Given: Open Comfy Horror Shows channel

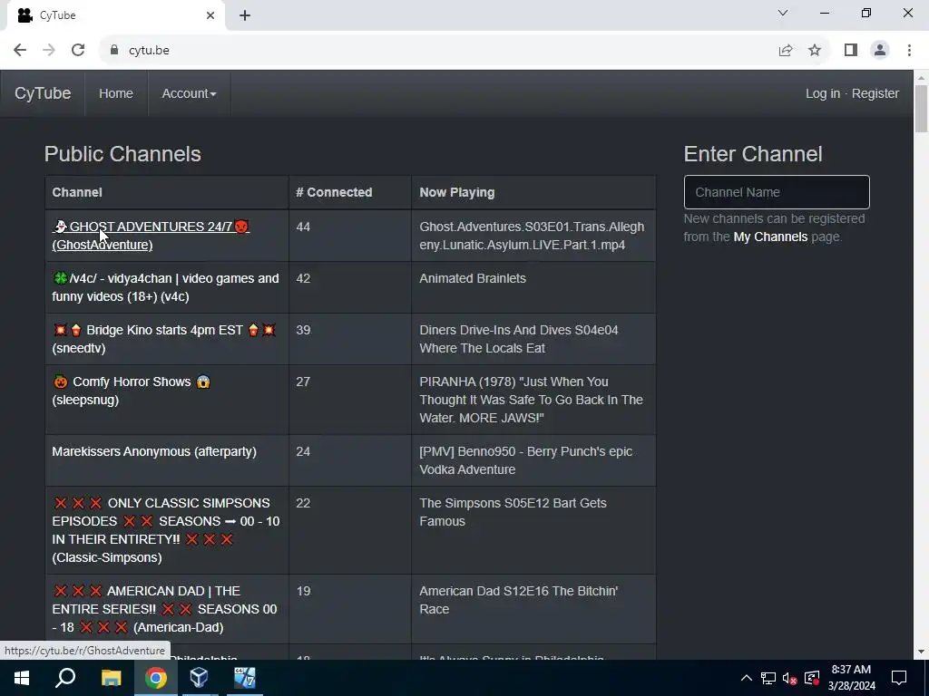Looking at the screenshot, I should coord(131,391).
